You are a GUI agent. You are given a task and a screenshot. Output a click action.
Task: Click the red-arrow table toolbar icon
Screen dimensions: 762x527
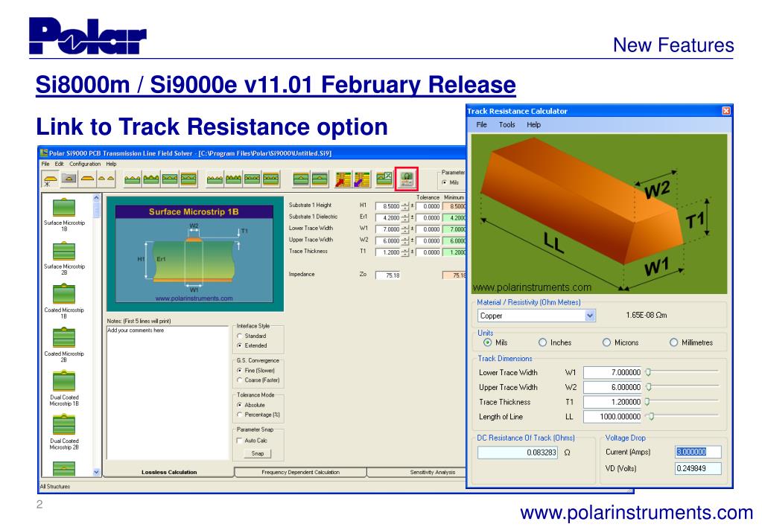point(343,179)
